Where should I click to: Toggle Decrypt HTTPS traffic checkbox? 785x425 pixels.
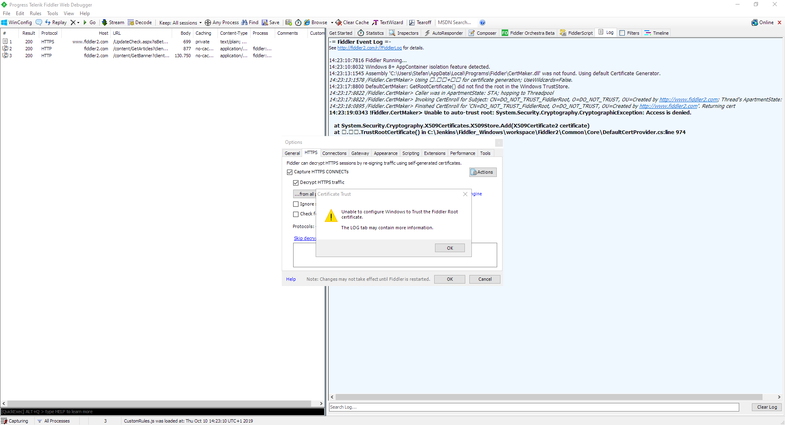(x=296, y=183)
